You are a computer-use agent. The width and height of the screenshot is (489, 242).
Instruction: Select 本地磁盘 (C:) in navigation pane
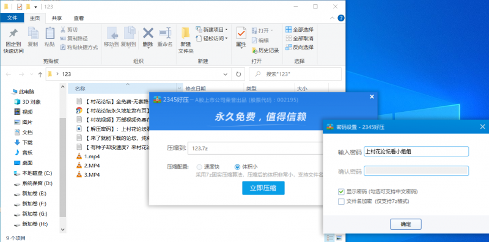(33, 173)
